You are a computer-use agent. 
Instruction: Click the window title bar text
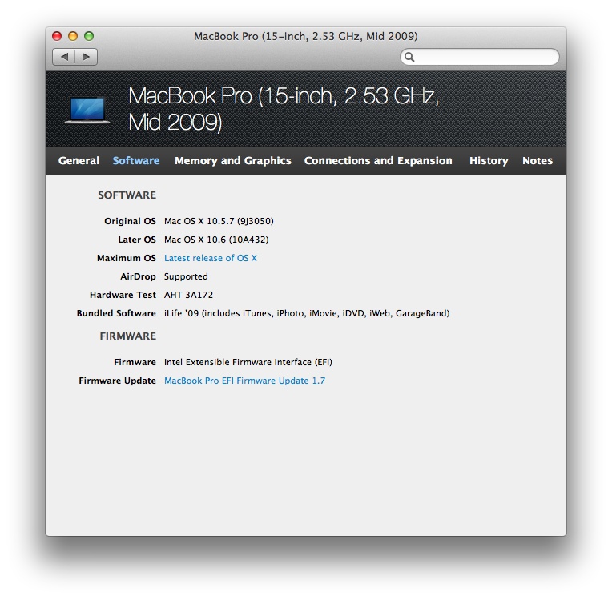[306, 36]
